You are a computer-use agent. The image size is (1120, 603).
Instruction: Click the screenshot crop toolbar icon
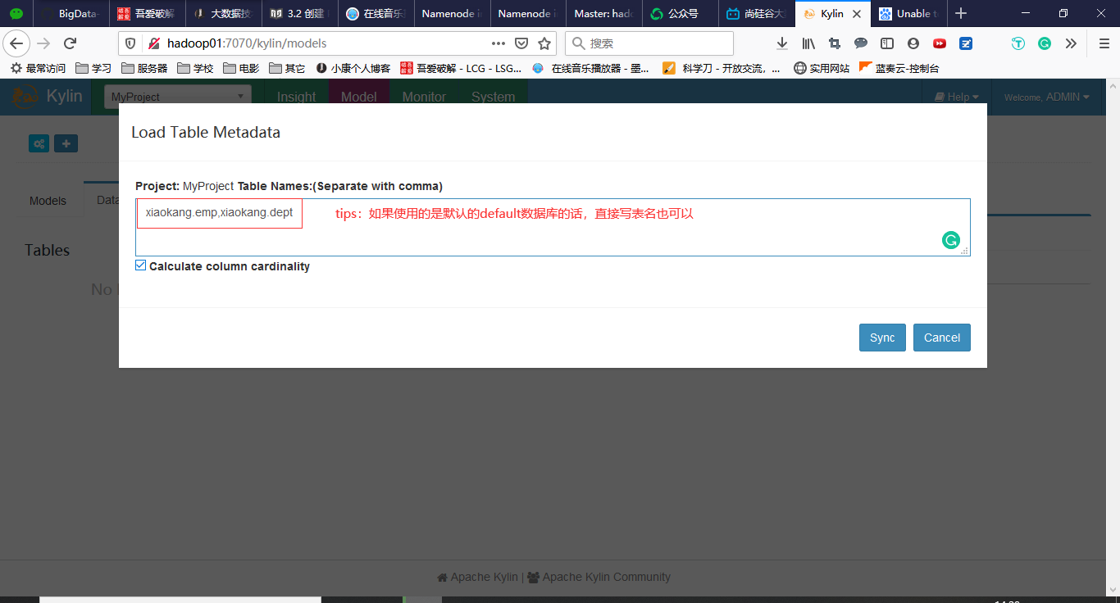(835, 43)
